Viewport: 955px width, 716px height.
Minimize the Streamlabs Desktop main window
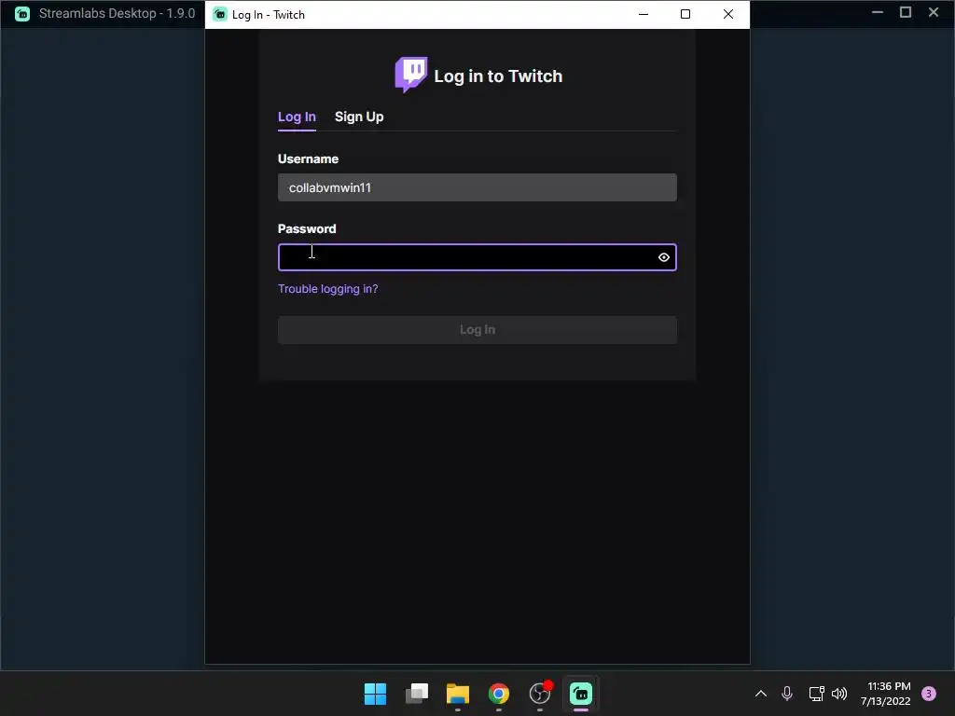pos(877,12)
